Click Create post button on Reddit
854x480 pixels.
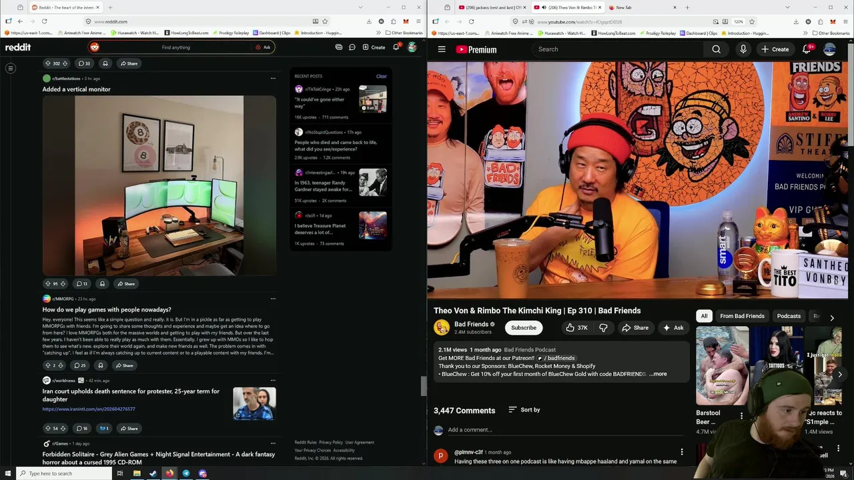pyautogui.click(x=374, y=47)
